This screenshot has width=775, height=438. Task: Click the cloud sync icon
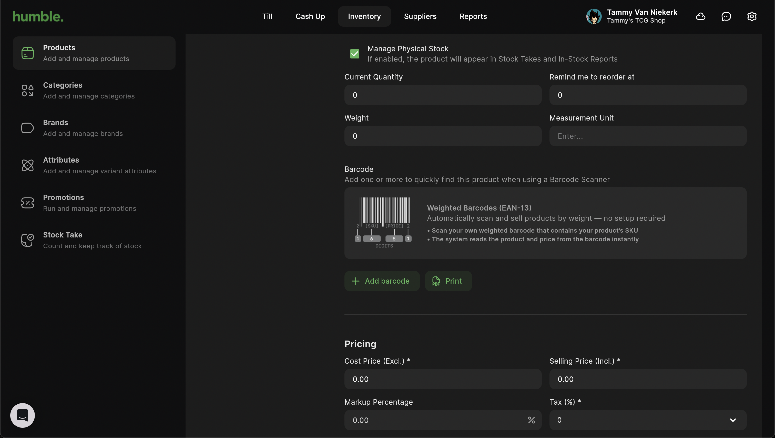click(700, 16)
